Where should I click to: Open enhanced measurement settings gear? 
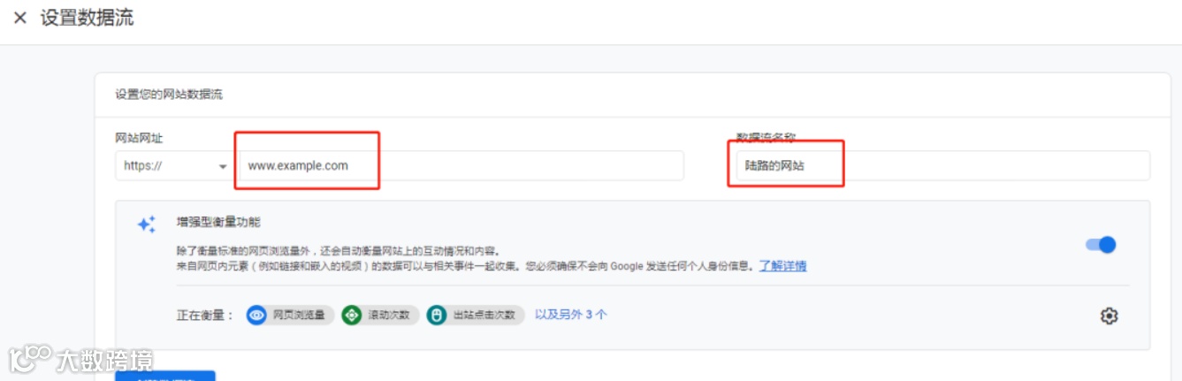click(x=1109, y=316)
